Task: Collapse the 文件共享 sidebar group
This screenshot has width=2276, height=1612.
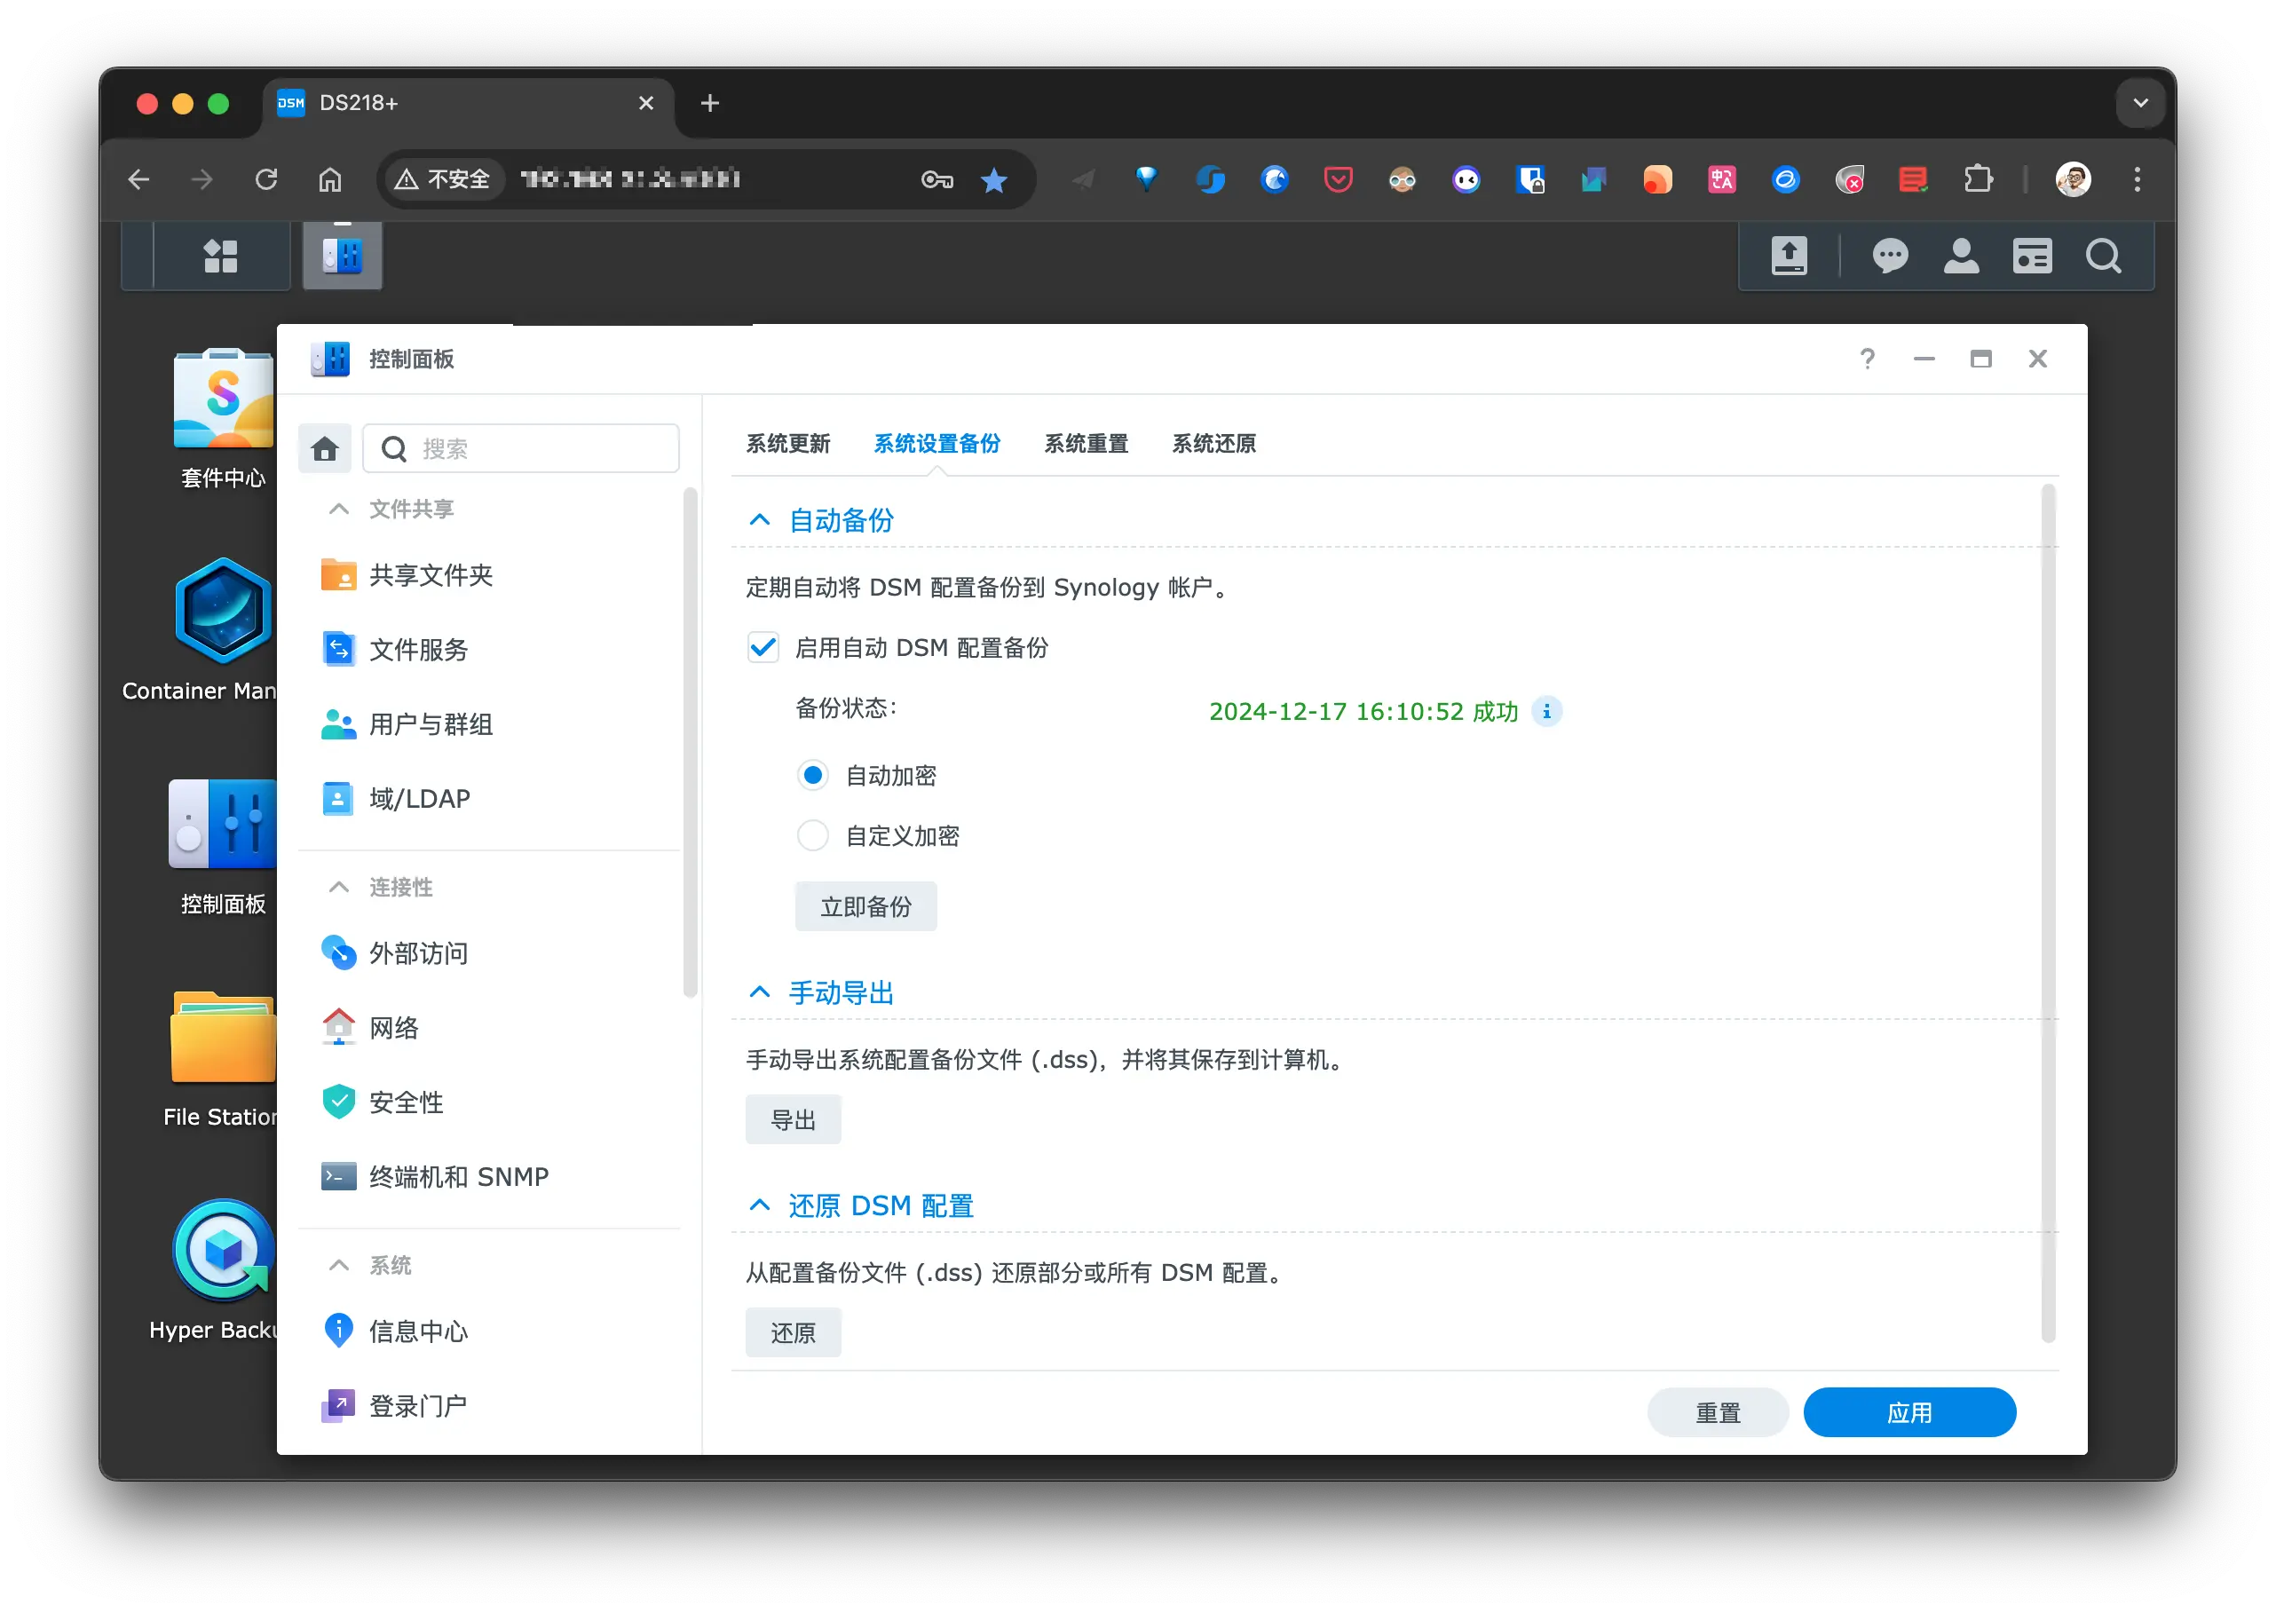Action: [x=338, y=510]
